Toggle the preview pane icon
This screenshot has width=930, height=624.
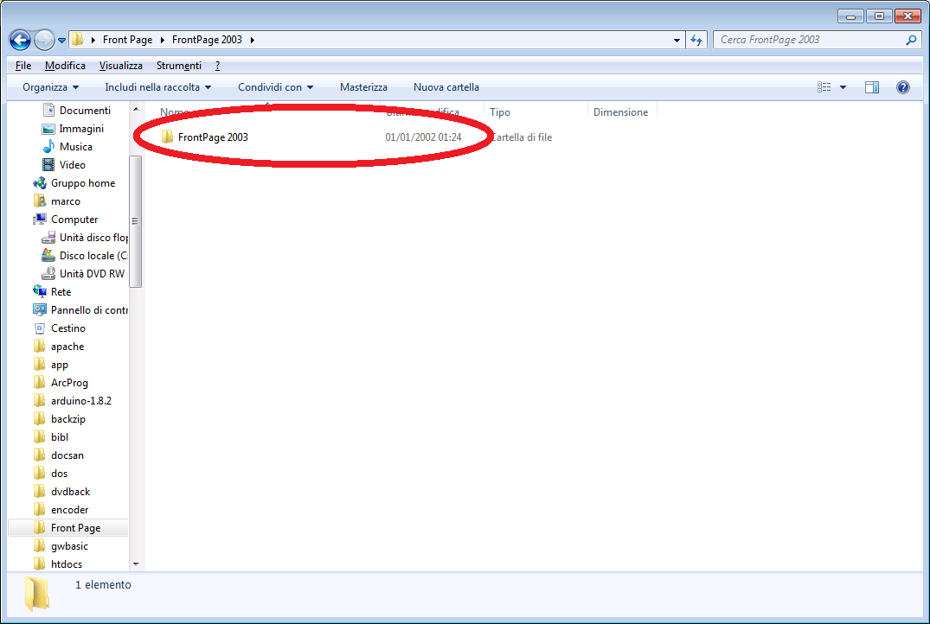click(x=872, y=87)
